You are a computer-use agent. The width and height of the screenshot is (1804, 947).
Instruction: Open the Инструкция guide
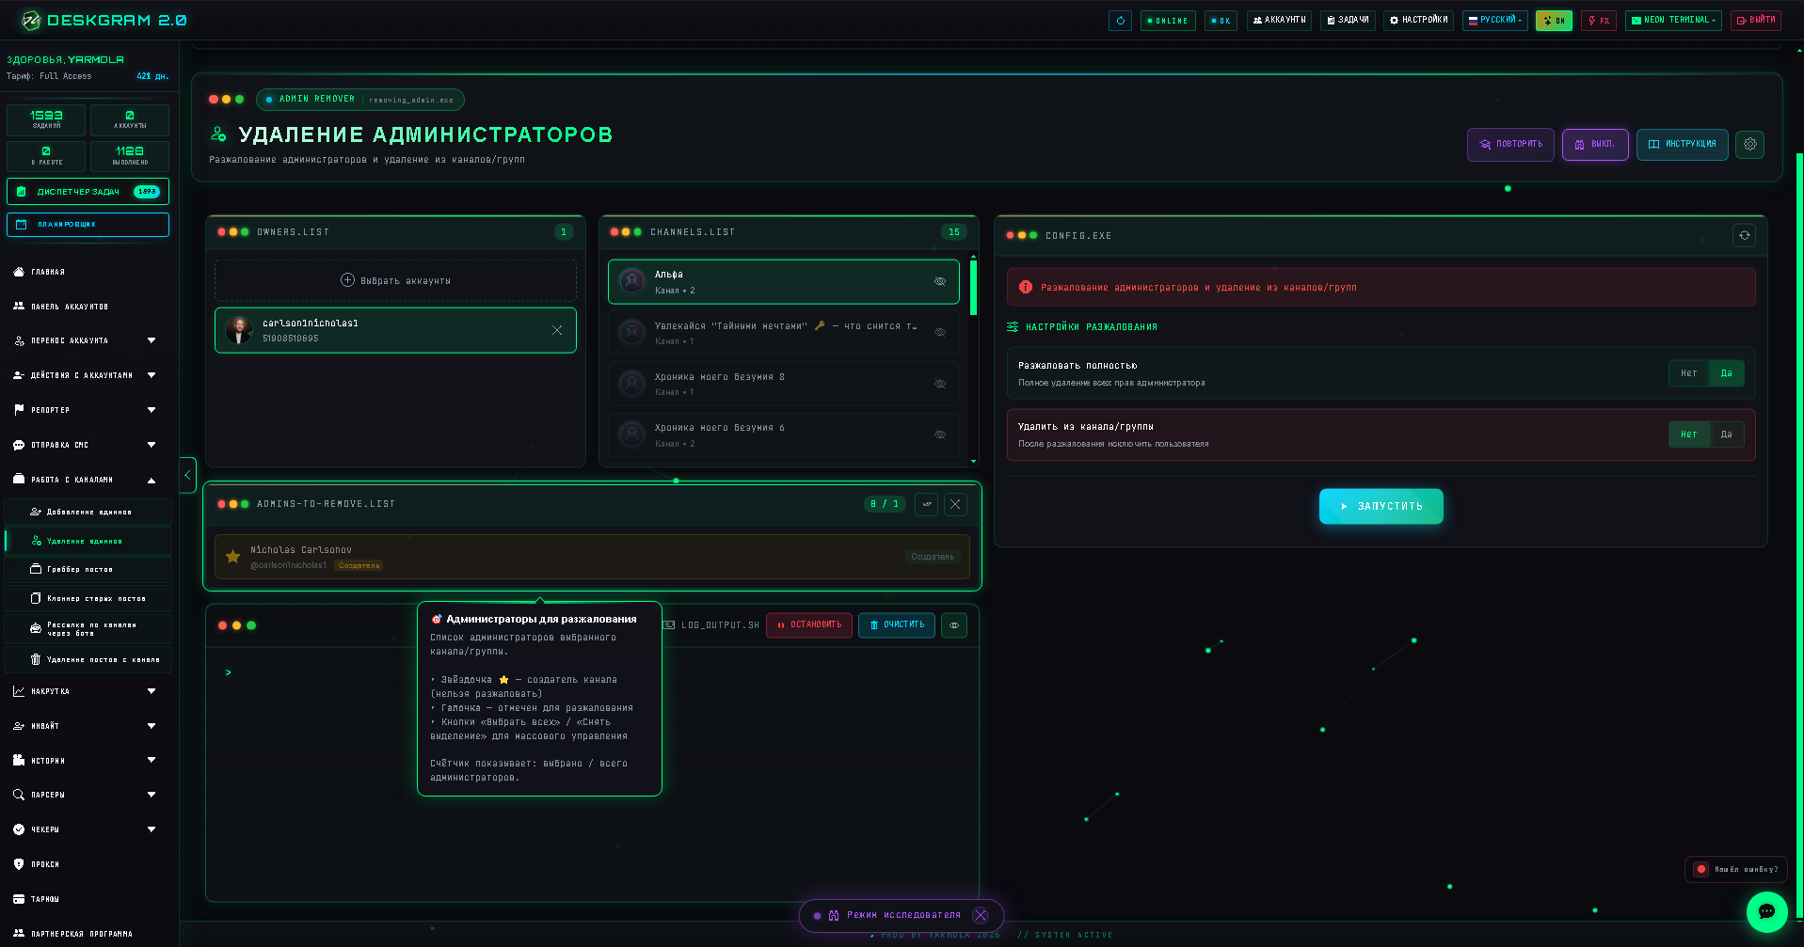pos(1682,145)
